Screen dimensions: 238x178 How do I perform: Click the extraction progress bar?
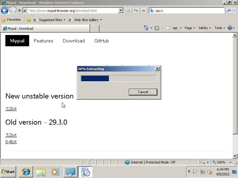pyautogui.click(x=119, y=78)
